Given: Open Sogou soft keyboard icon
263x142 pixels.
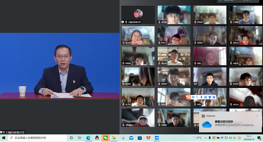Looking at the screenshot, I should tap(206, 97).
